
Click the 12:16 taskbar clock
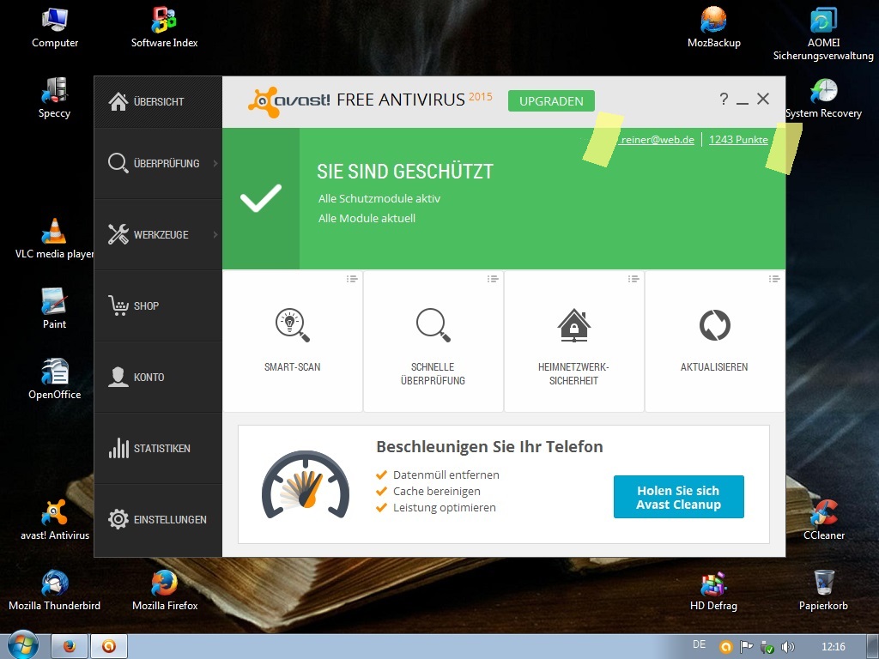point(833,647)
